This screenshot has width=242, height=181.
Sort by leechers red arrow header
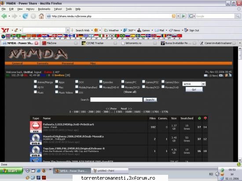pos(205,118)
